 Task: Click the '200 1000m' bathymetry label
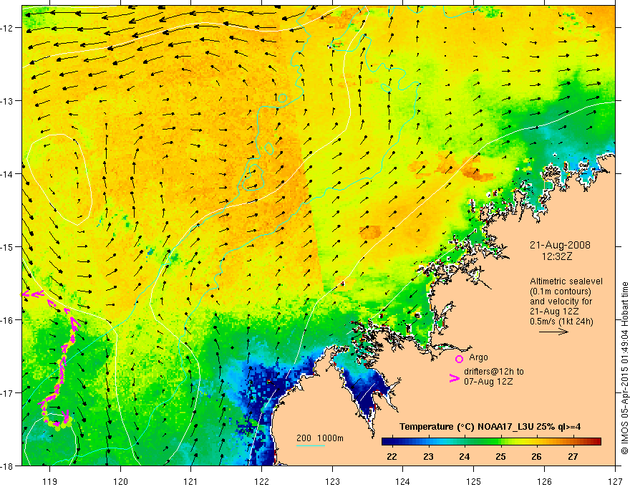pyautogui.click(x=320, y=438)
